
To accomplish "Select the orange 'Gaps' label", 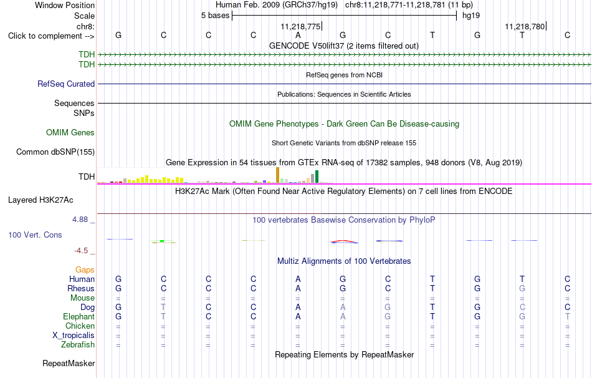I will click(x=85, y=269).
